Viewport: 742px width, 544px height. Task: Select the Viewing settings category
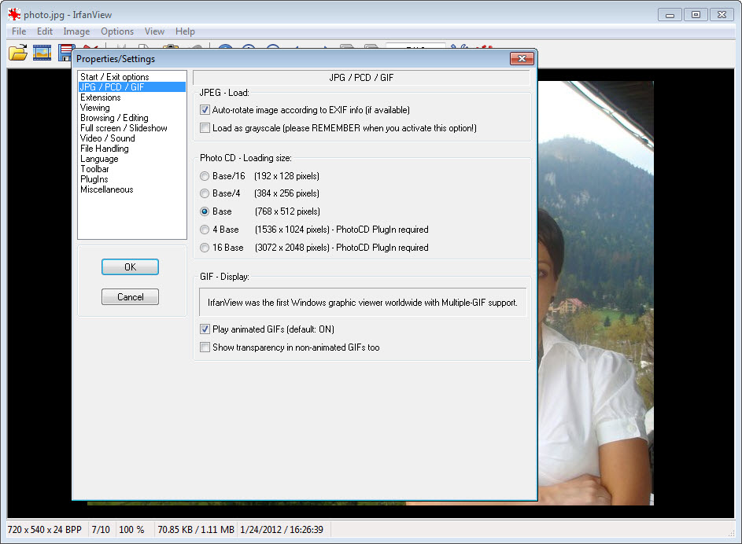[131, 108]
